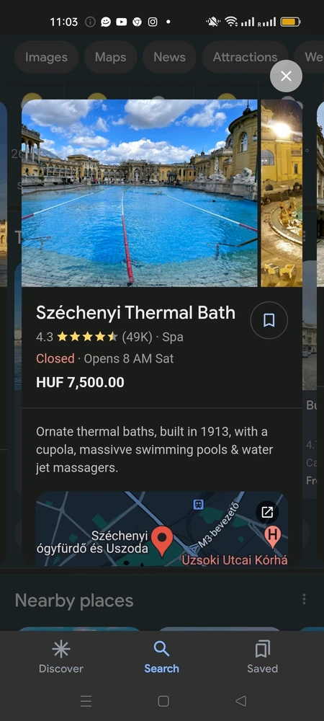Tap the Android home square button
The height and width of the screenshot is (721, 324).
click(163, 701)
